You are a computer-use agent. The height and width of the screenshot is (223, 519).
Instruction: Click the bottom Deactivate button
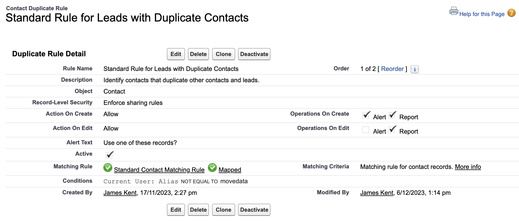[254, 210]
